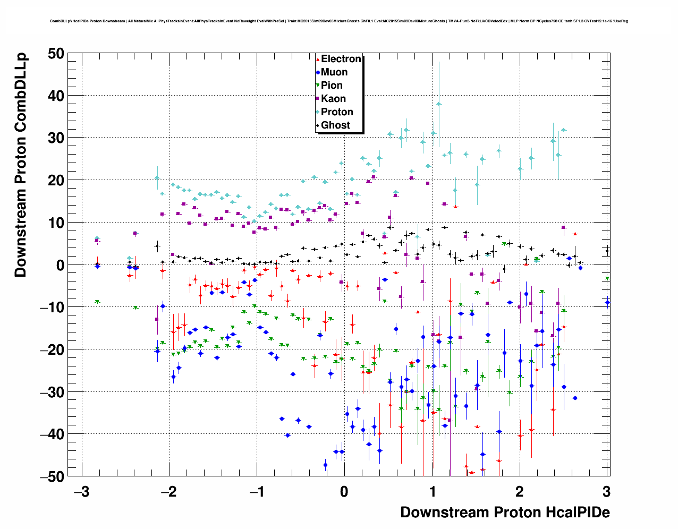Click the plot title text at top
The image size is (678, 529).
339,21
